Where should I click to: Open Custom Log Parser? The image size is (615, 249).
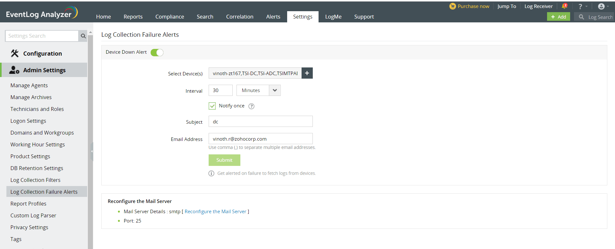(x=33, y=215)
